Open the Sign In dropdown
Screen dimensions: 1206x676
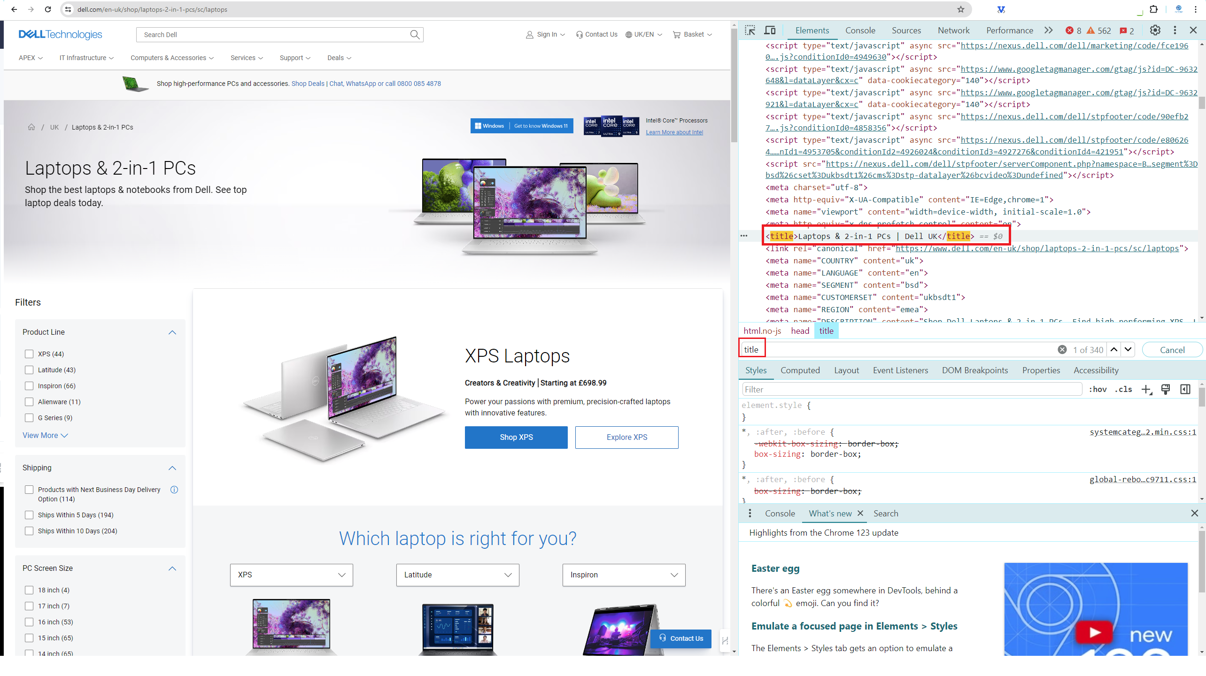[x=546, y=34]
